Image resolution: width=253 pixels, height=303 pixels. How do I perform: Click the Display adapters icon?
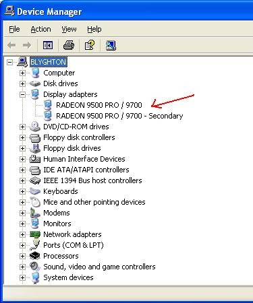(x=35, y=94)
